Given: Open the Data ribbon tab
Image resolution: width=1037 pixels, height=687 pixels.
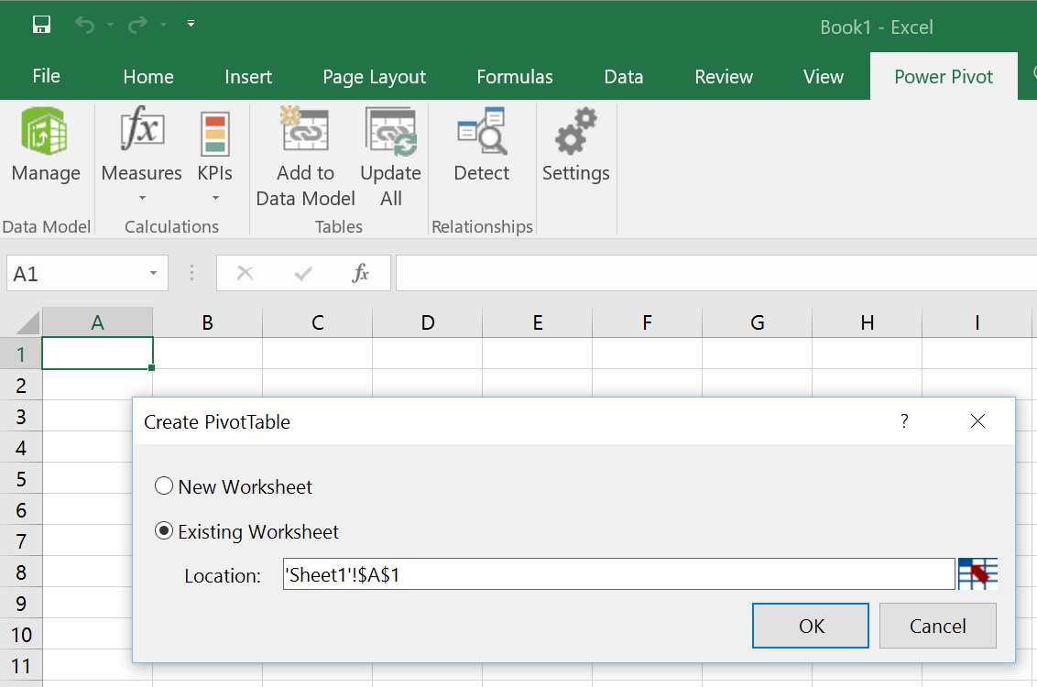Looking at the screenshot, I should coord(624,76).
